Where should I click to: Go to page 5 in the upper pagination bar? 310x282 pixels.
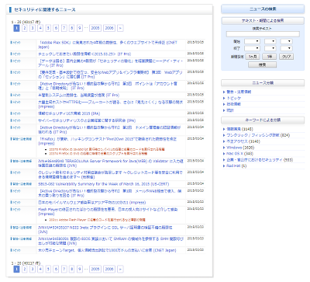point(48,28)
